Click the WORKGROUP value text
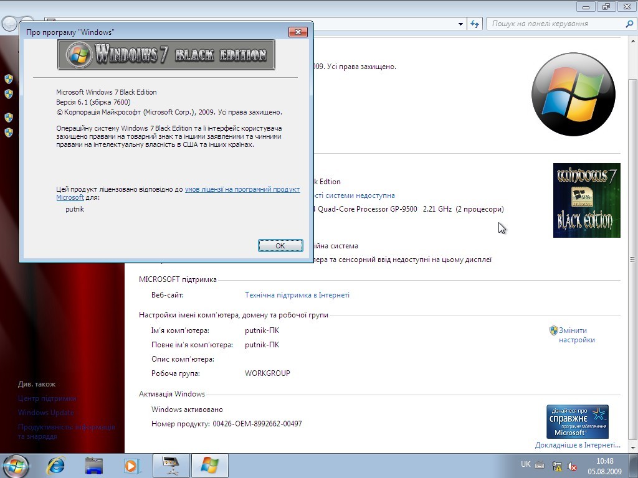638x478 pixels. coord(267,373)
